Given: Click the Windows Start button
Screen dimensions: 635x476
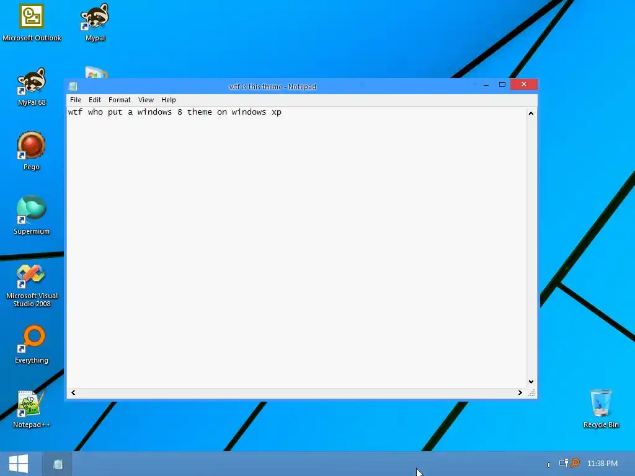Looking at the screenshot, I should (x=19, y=464).
